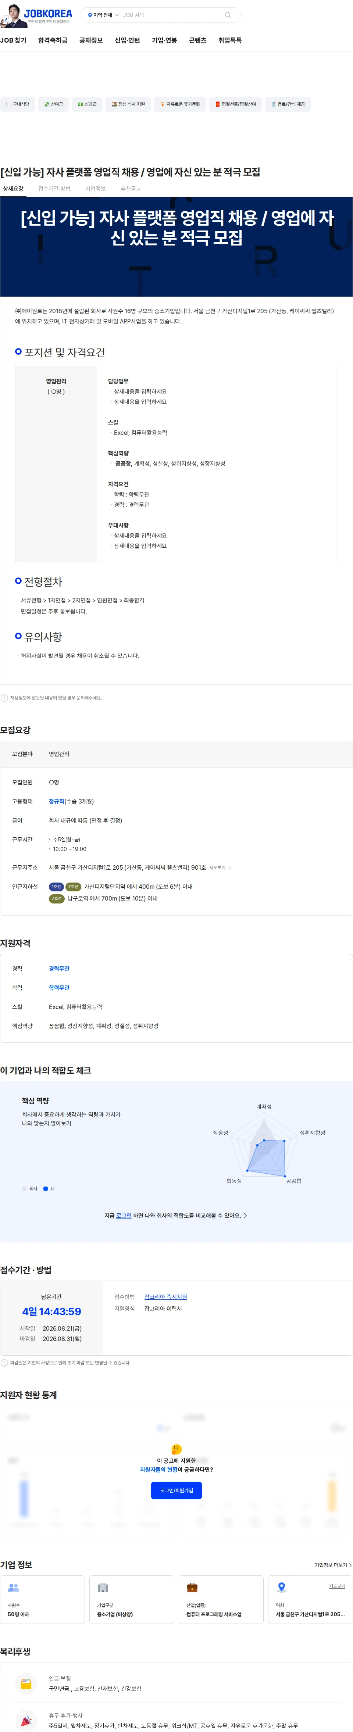Viewport: 353px width, 1732px height.
Task: Click the 7호선 badge beside 남구로역
Action: [x=57, y=898]
